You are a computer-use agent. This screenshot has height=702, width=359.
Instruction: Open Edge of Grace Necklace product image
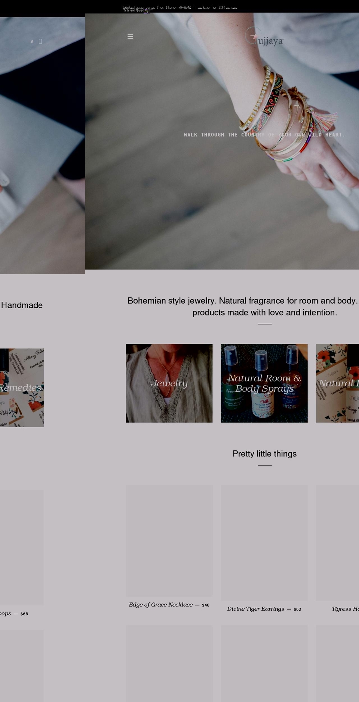[169, 541]
